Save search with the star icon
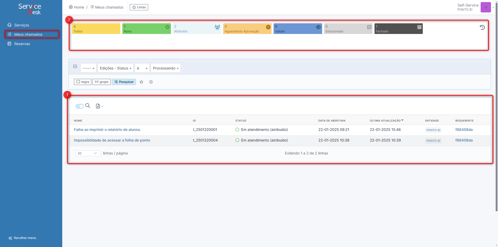 click(141, 82)
